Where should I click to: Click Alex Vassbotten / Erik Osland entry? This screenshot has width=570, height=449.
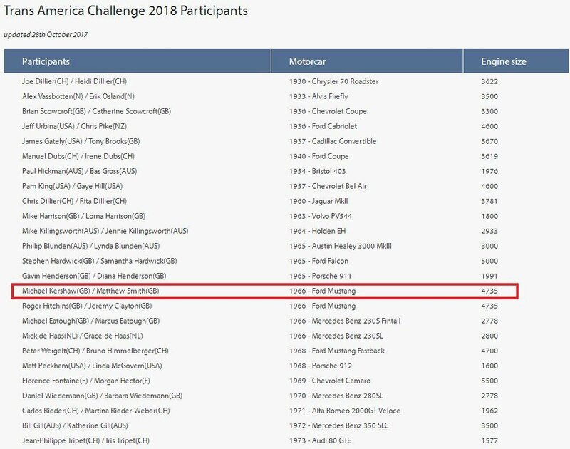[78, 96]
